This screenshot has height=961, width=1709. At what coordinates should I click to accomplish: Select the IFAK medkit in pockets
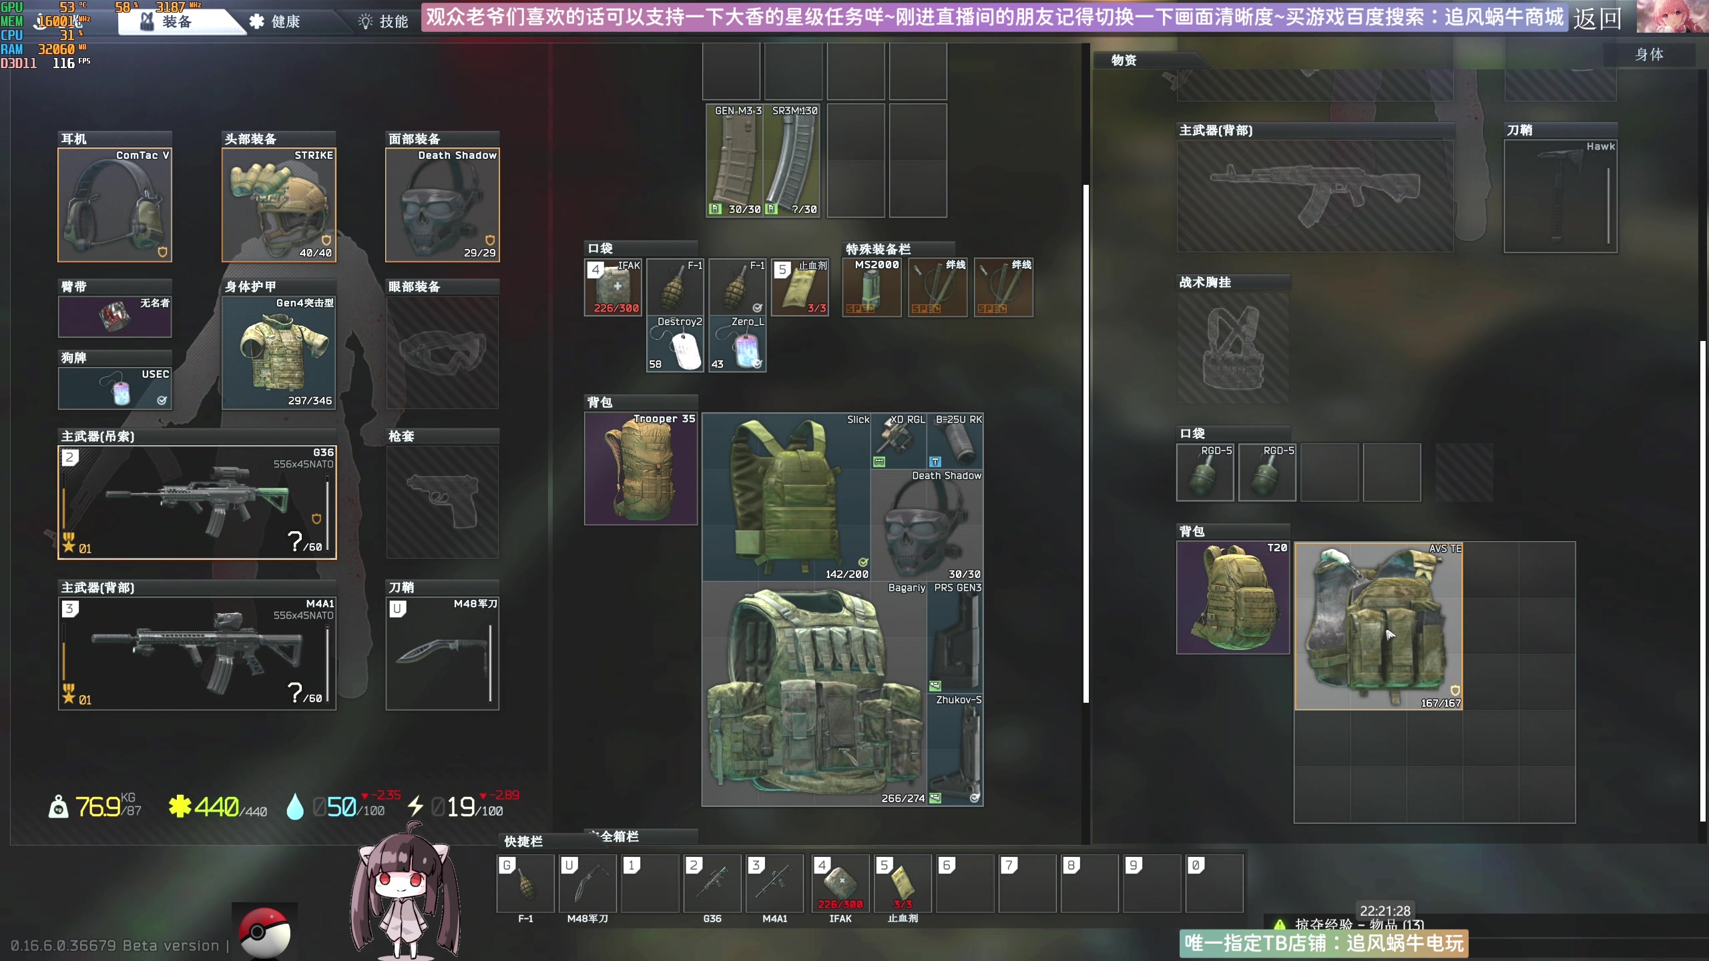[x=613, y=288]
